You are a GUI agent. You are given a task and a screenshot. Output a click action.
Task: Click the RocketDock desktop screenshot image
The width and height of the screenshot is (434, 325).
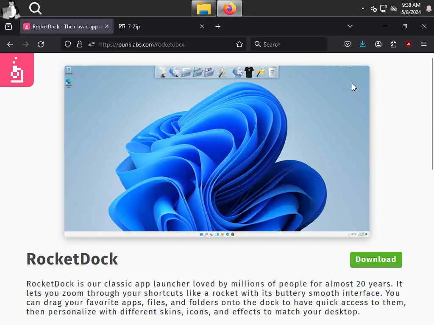tap(217, 151)
